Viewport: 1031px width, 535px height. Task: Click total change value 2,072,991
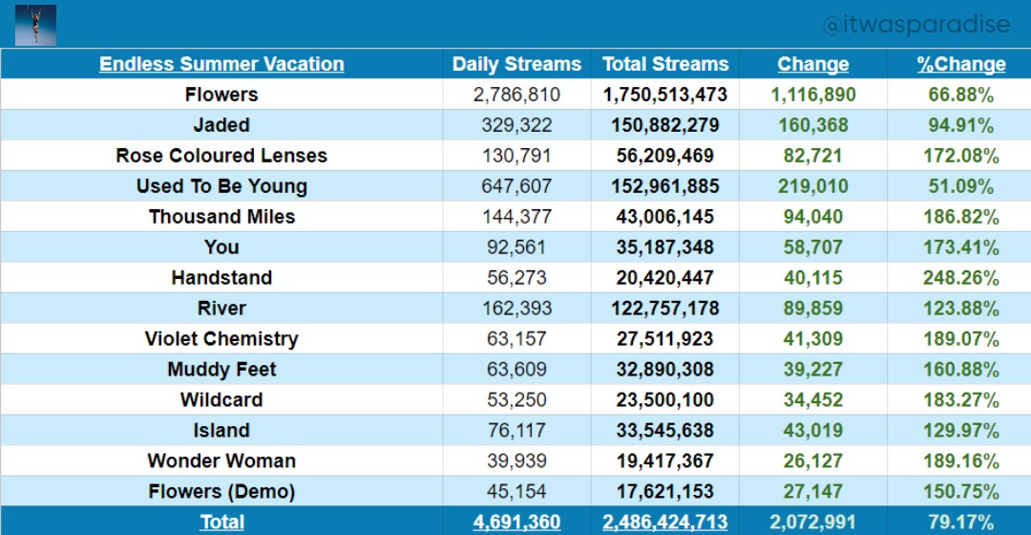point(813,522)
